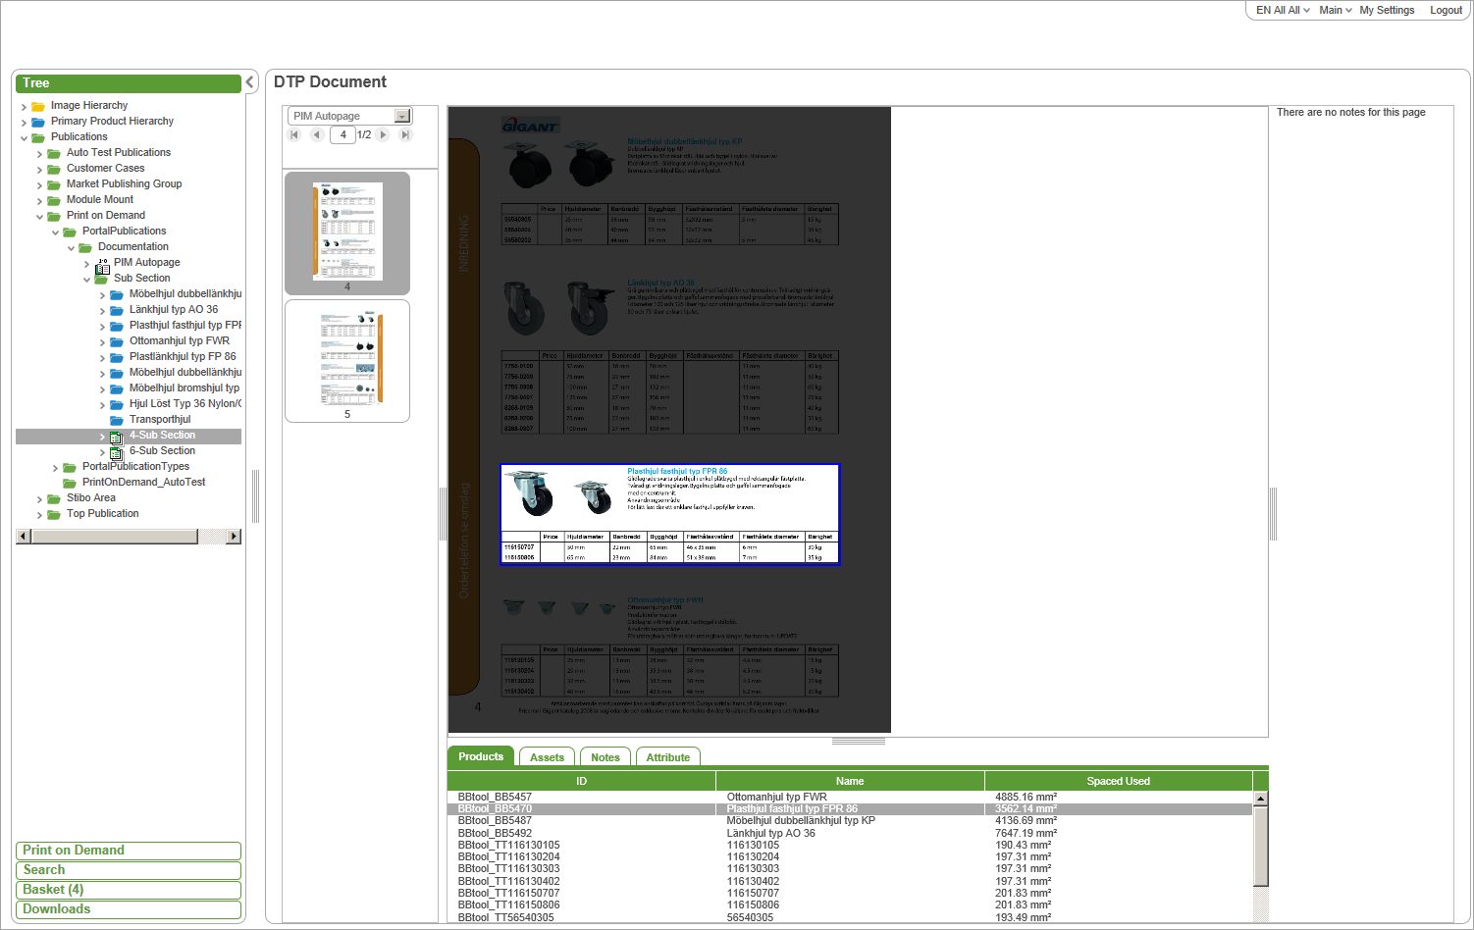Collapse the Publications tree node
Viewport: 1474px width, 930px height.
click(x=25, y=137)
